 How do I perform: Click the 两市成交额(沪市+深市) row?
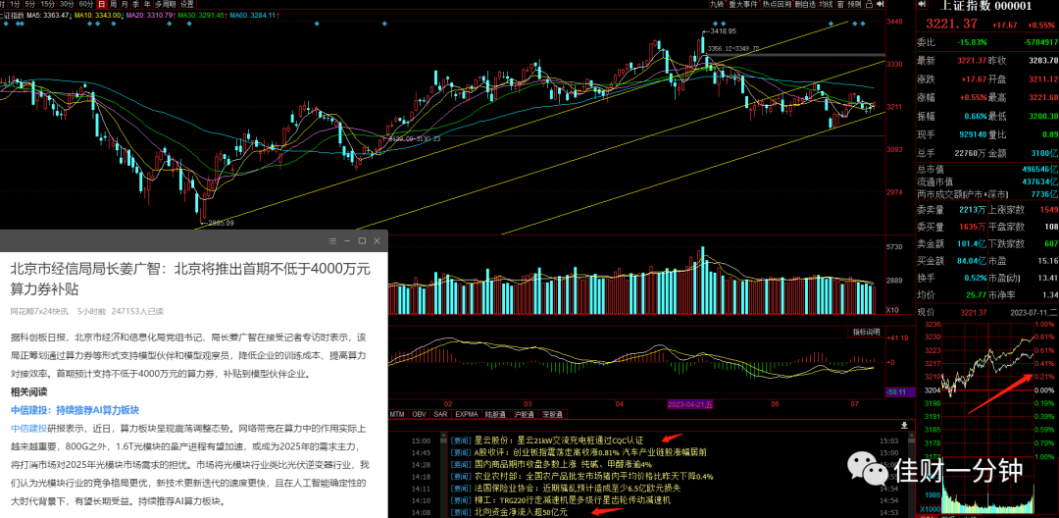click(987, 194)
